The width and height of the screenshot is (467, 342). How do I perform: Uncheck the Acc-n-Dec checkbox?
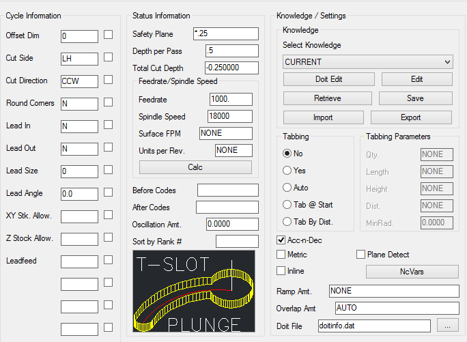[x=281, y=240]
